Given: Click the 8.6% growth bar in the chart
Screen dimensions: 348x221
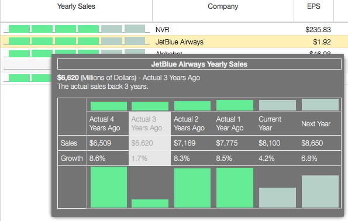Looking at the screenshot, I should click(109, 187).
